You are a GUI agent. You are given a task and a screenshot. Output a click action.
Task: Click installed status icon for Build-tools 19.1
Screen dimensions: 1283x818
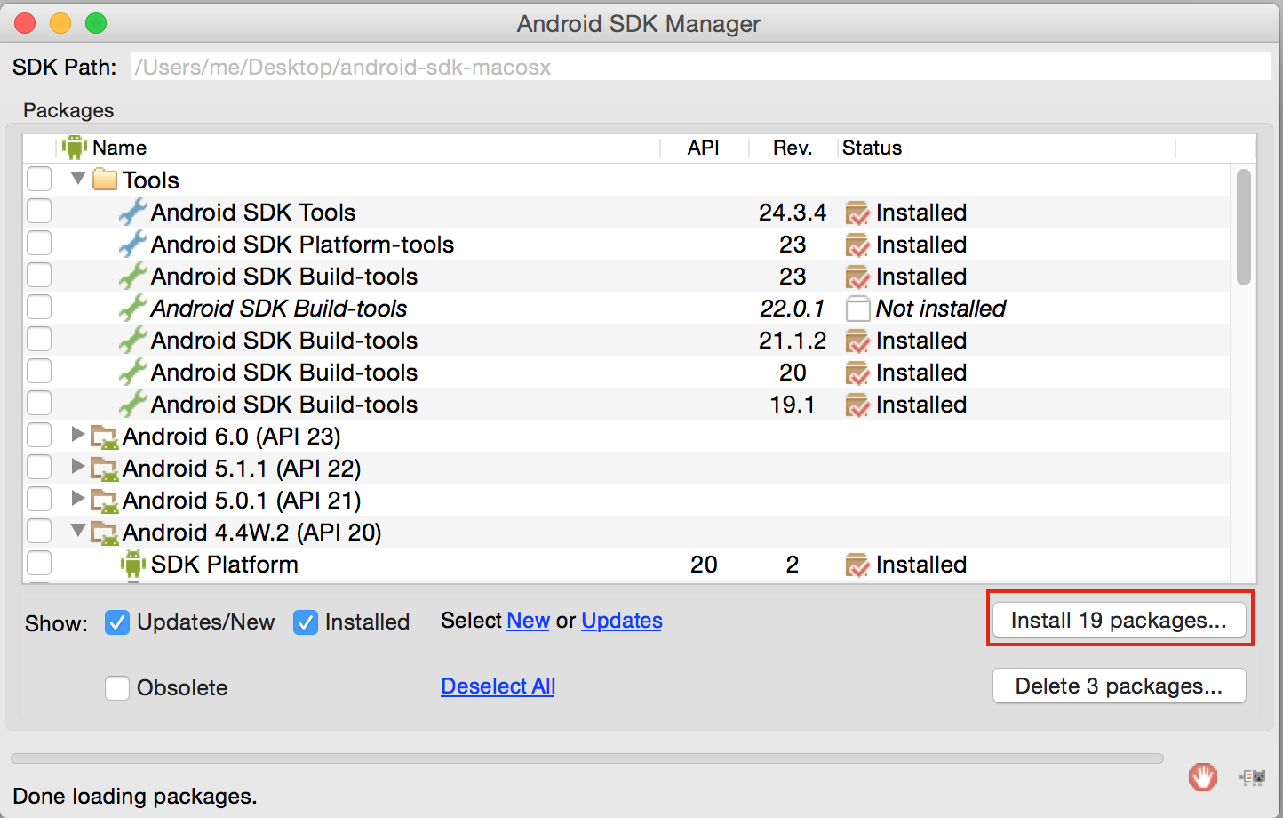click(x=857, y=405)
